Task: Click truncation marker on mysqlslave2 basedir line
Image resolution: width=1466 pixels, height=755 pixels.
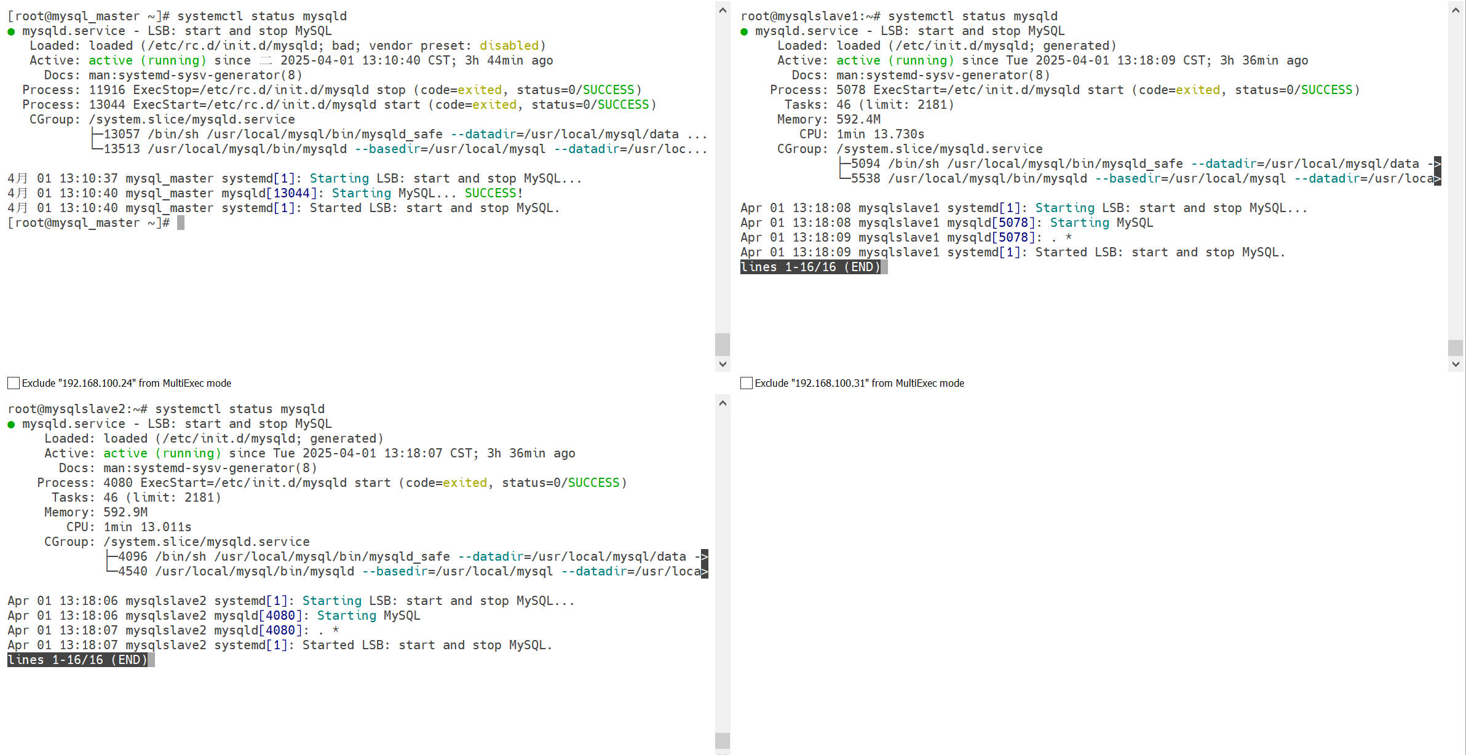Action: (705, 571)
